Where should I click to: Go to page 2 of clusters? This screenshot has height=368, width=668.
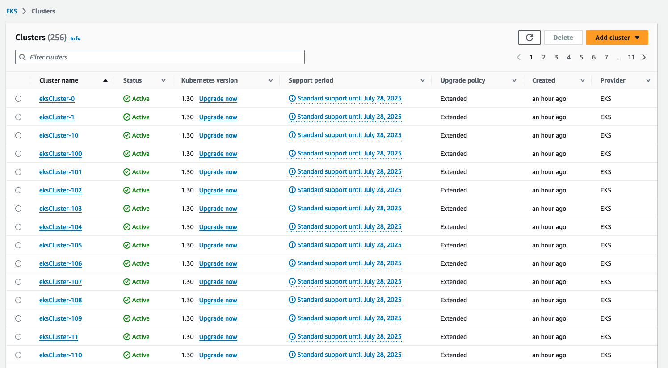(544, 57)
